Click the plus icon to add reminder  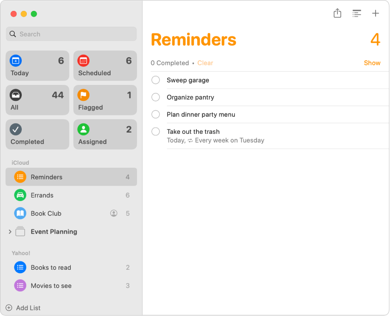(x=376, y=13)
